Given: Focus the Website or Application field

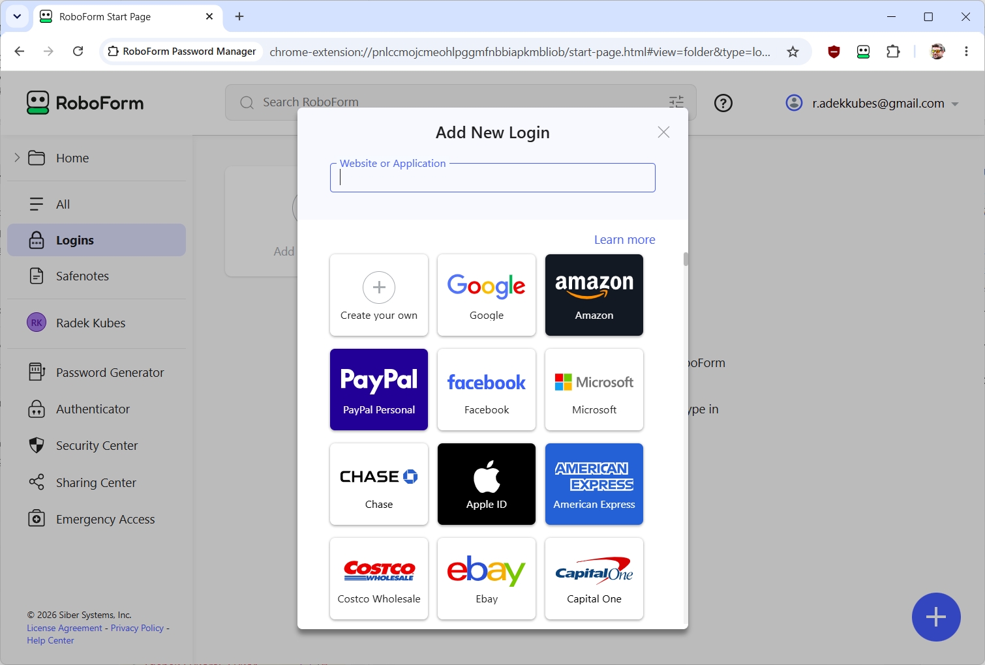Looking at the screenshot, I should point(492,178).
